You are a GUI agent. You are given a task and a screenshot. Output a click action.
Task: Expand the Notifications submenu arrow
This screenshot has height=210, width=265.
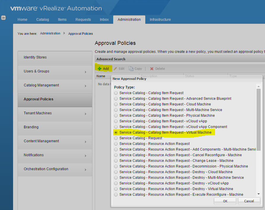[86, 156]
